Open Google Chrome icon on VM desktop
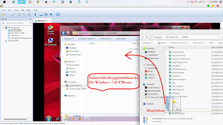This screenshot has width=223, height=125. click(51, 30)
